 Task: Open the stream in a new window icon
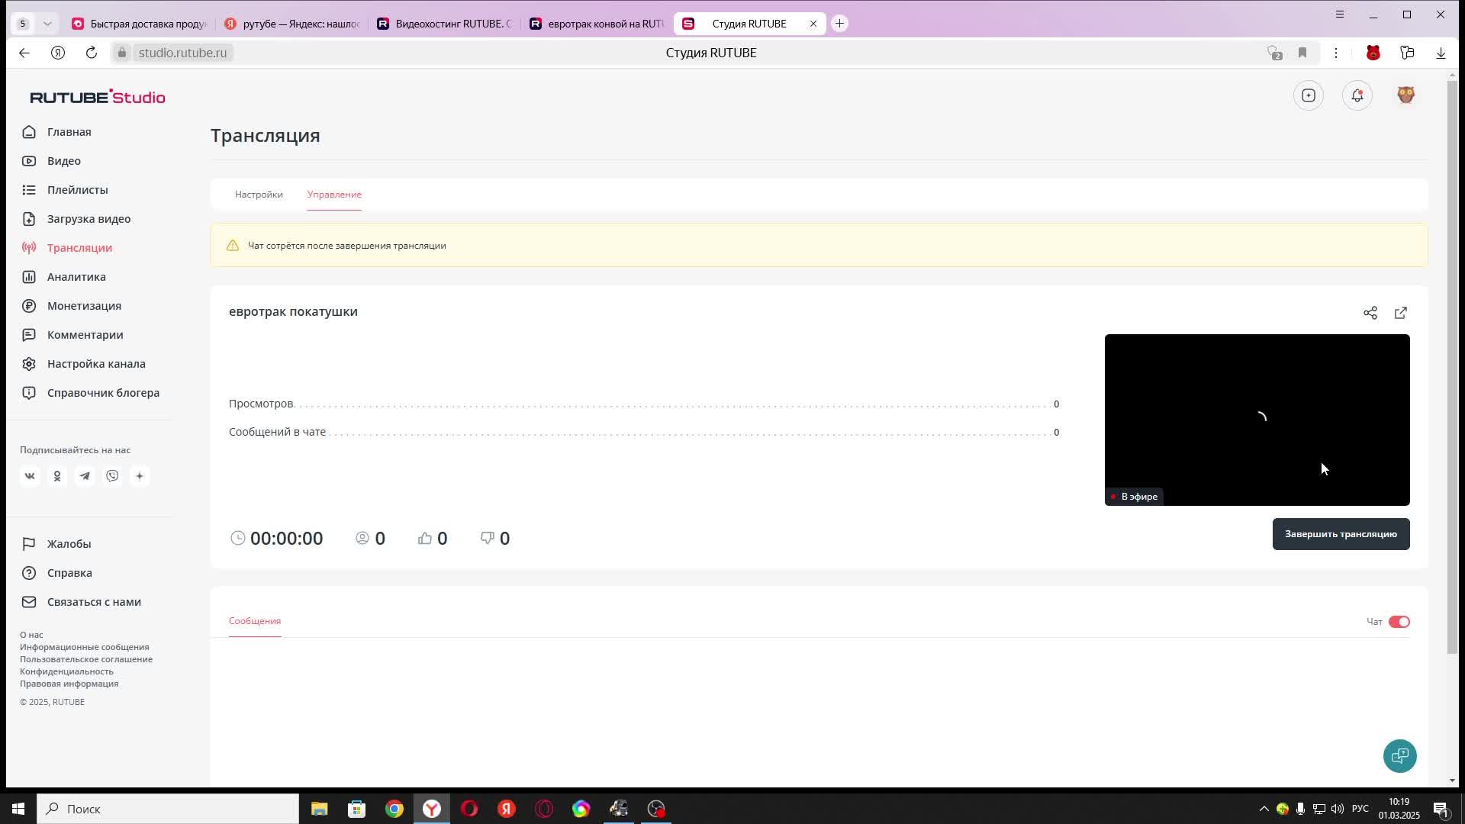(1401, 313)
